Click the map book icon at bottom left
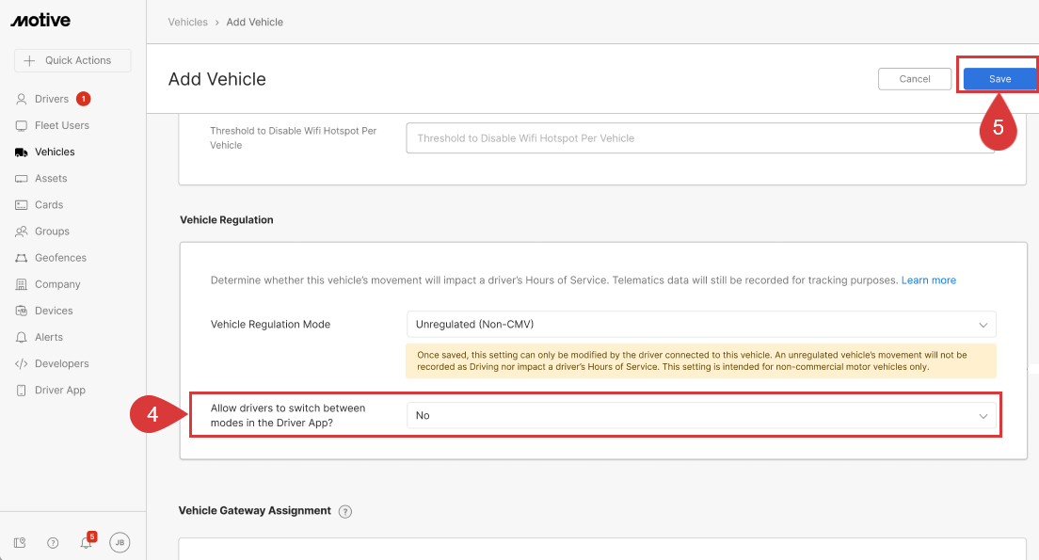Screen dimensions: 1039x560 (20, 543)
